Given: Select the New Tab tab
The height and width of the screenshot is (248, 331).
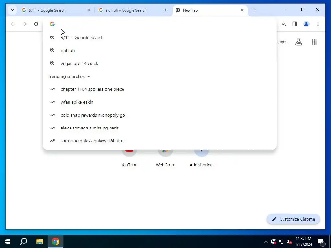Looking at the screenshot, I should point(210,10).
